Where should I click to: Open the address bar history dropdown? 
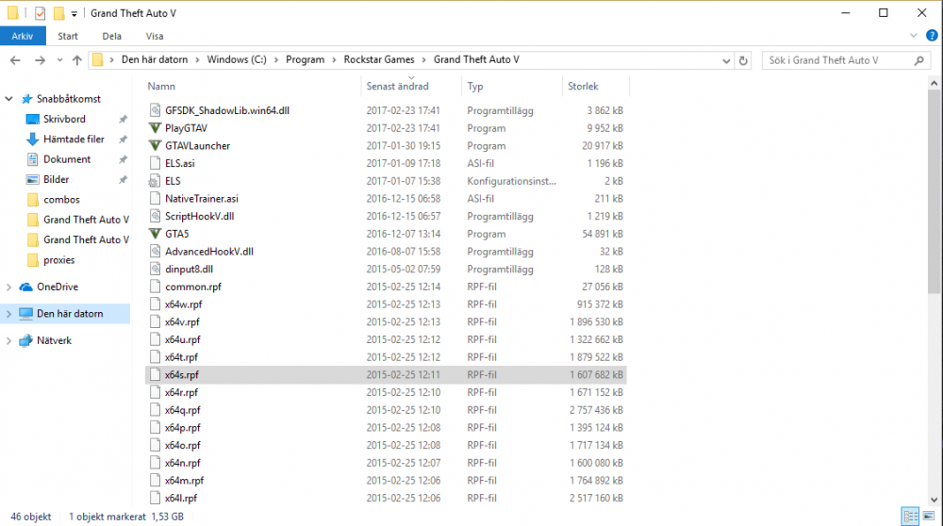(726, 60)
